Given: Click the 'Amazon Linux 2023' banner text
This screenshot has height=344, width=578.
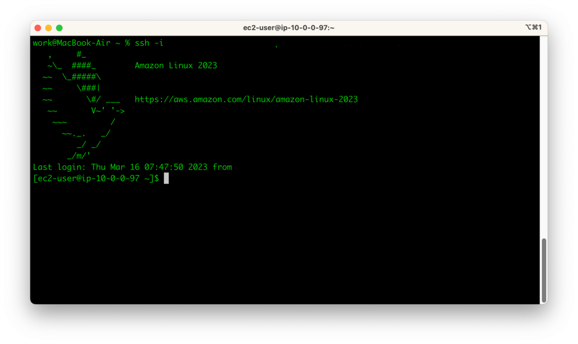Looking at the screenshot, I should 176,65.
